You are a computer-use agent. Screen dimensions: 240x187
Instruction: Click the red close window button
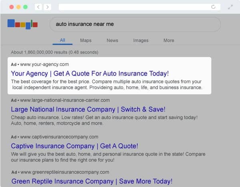(11, 7)
